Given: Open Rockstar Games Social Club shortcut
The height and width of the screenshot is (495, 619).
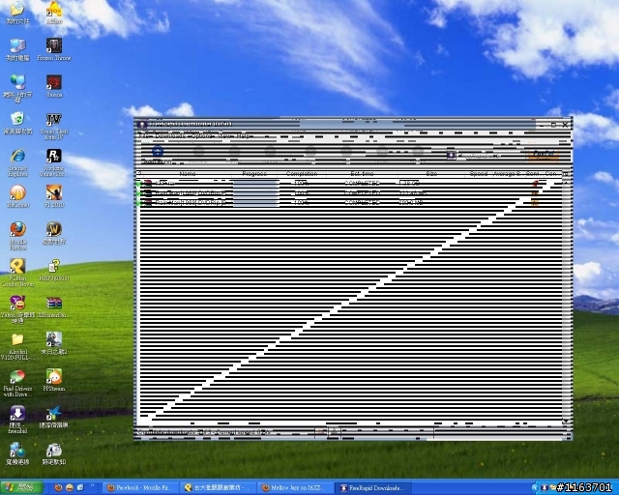Looking at the screenshot, I should pyautogui.click(x=54, y=162).
